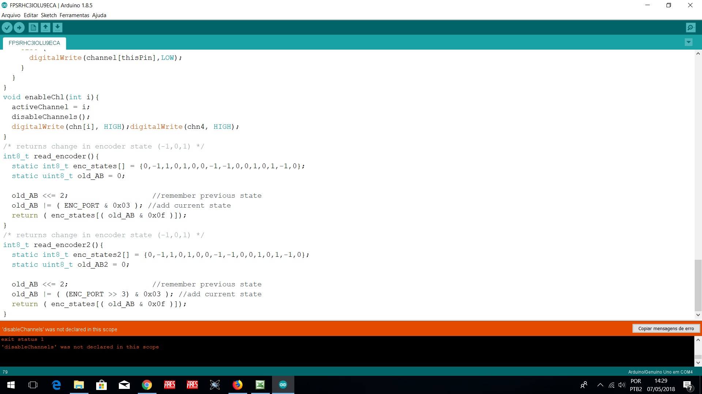The image size is (702, 394).
Task: Click Copiar mensagens de erro button
Action: point(666,329)
